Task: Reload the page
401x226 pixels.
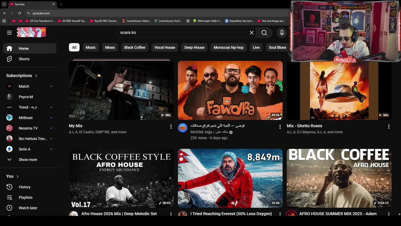Action: click(19, 13)
